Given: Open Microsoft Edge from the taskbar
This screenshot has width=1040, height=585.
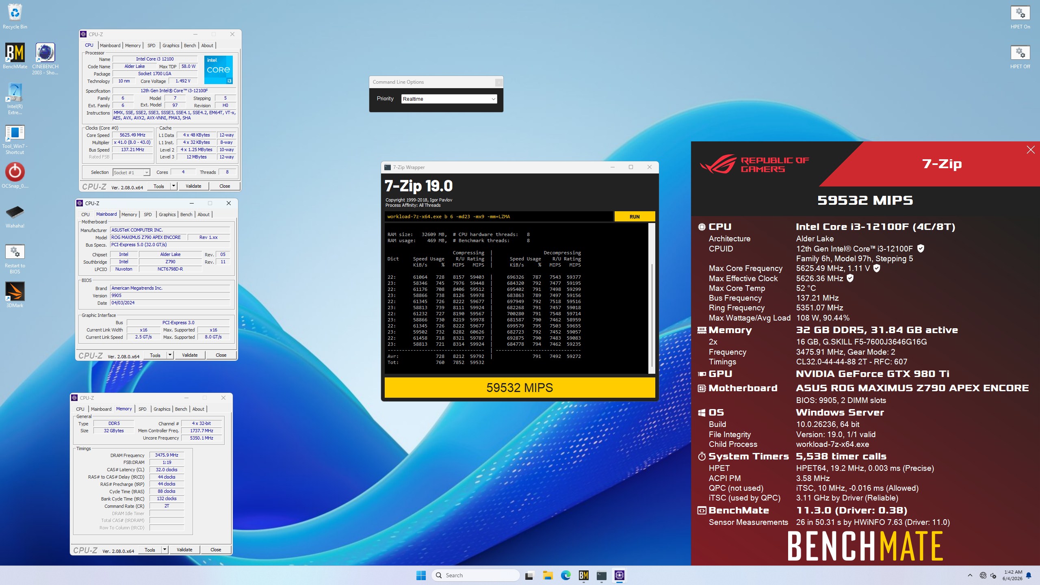Looking at the screenshot, I should click(x=565, y=575).
